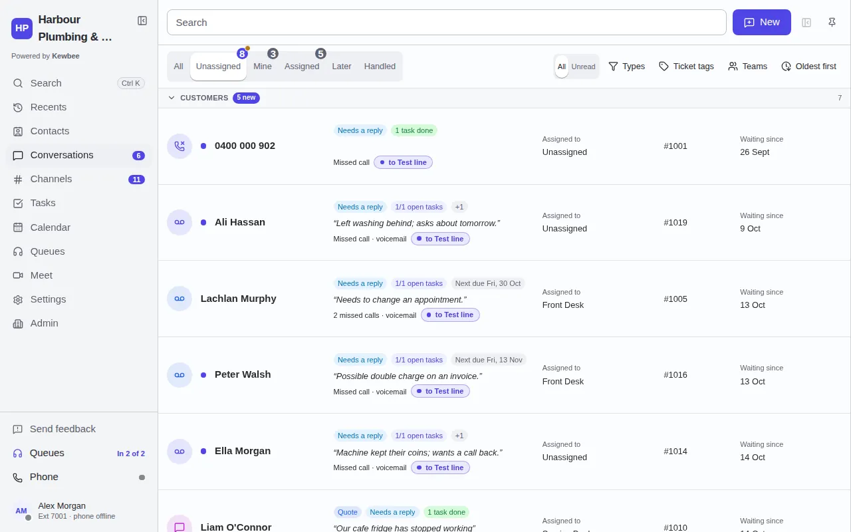Open the Admin section
The height and width of the screenshot is (532, 851).
tap(78, 323)
